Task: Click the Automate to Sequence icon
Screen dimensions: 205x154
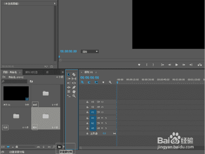Action: pyautogui.click(x=49, y=147)
